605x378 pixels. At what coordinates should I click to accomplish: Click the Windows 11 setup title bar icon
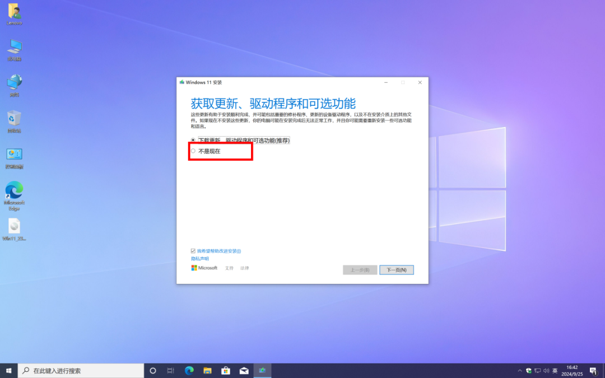click(182, 82)
